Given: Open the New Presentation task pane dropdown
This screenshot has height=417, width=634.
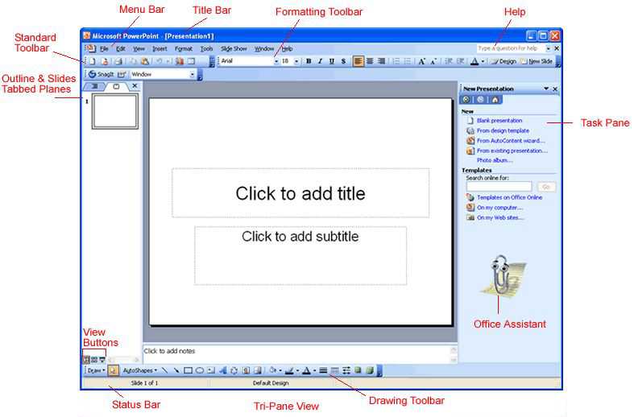Looking at the screenshot, I should [546, 89].
